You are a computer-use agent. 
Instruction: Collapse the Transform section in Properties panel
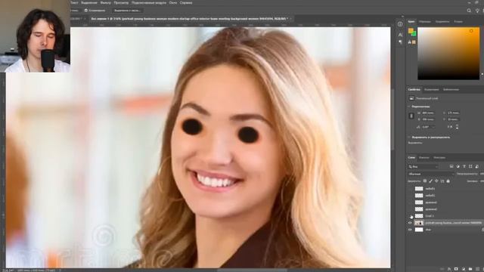point(409,107)
